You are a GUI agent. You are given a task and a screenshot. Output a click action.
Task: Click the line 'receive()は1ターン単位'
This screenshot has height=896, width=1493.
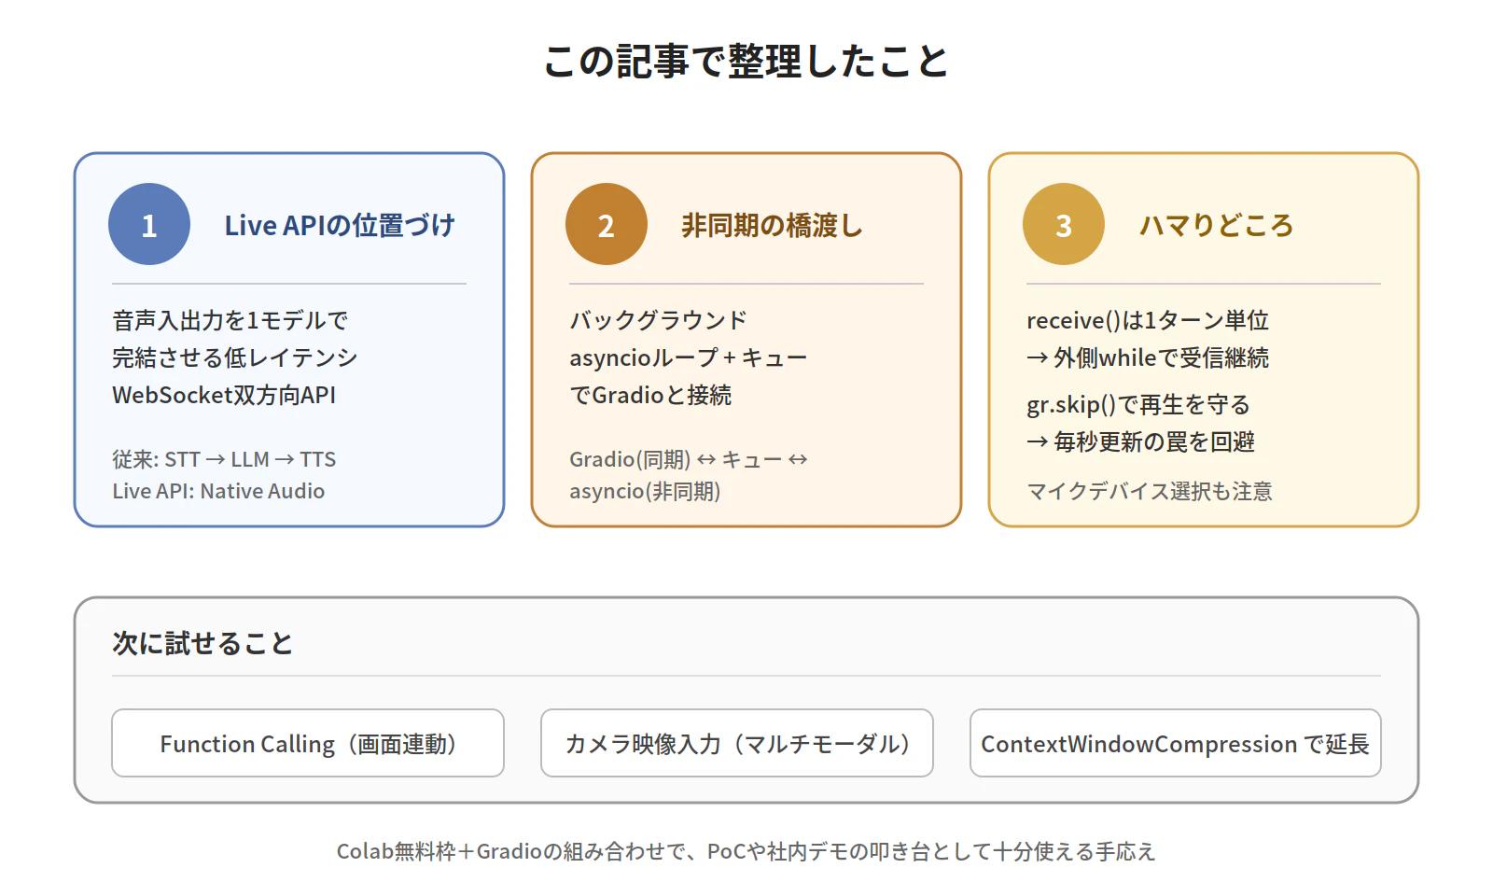(x=1148, y=320)
